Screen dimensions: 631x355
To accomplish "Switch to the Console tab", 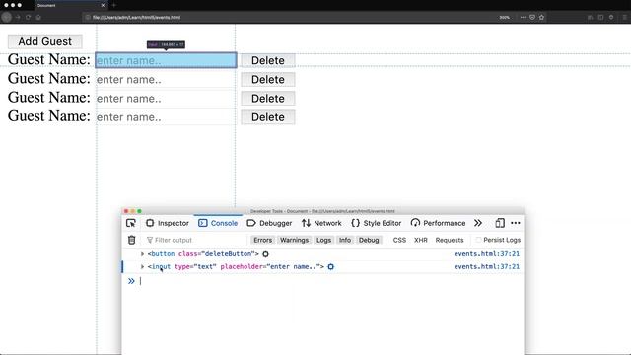I will tap(218, 223).
